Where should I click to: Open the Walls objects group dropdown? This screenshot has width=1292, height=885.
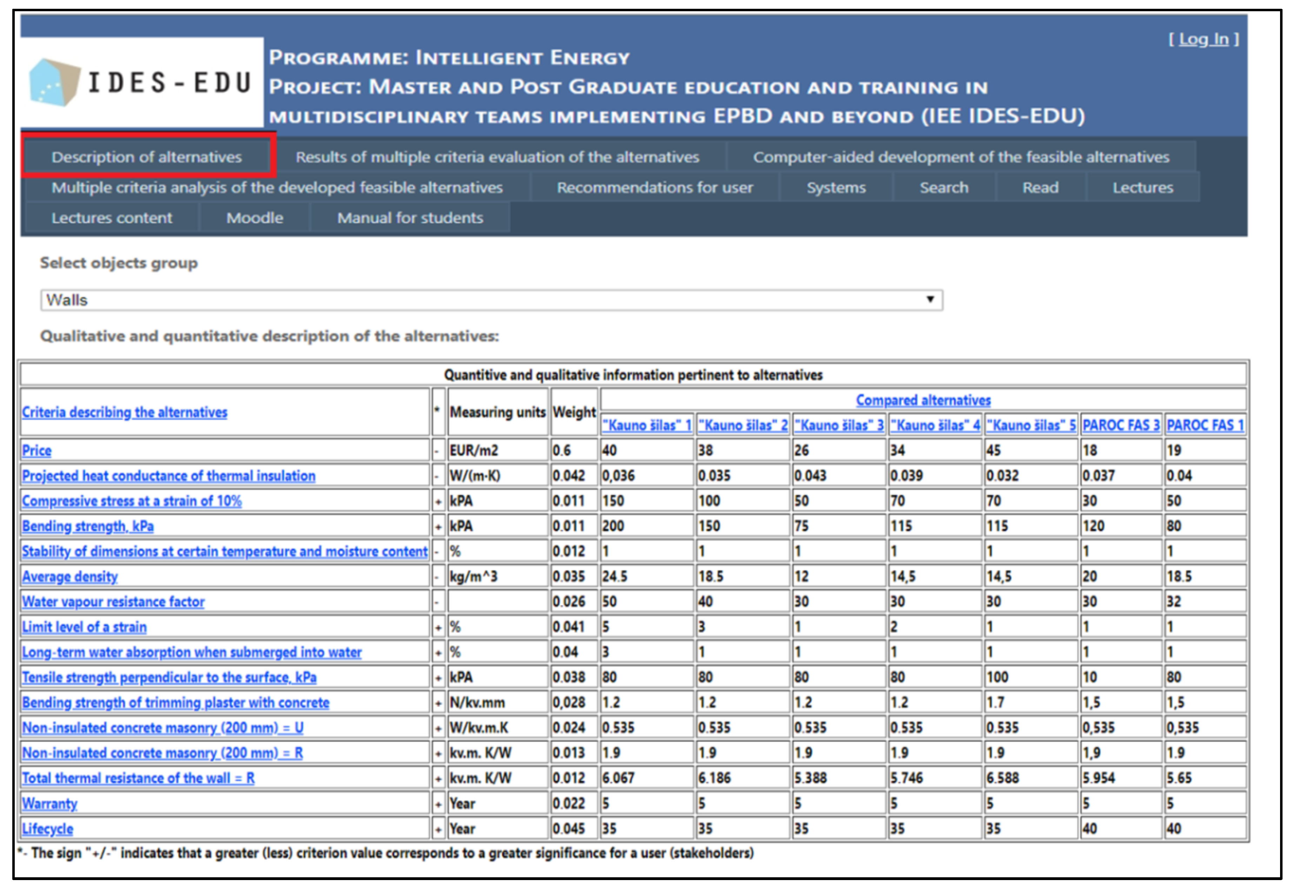491,300
